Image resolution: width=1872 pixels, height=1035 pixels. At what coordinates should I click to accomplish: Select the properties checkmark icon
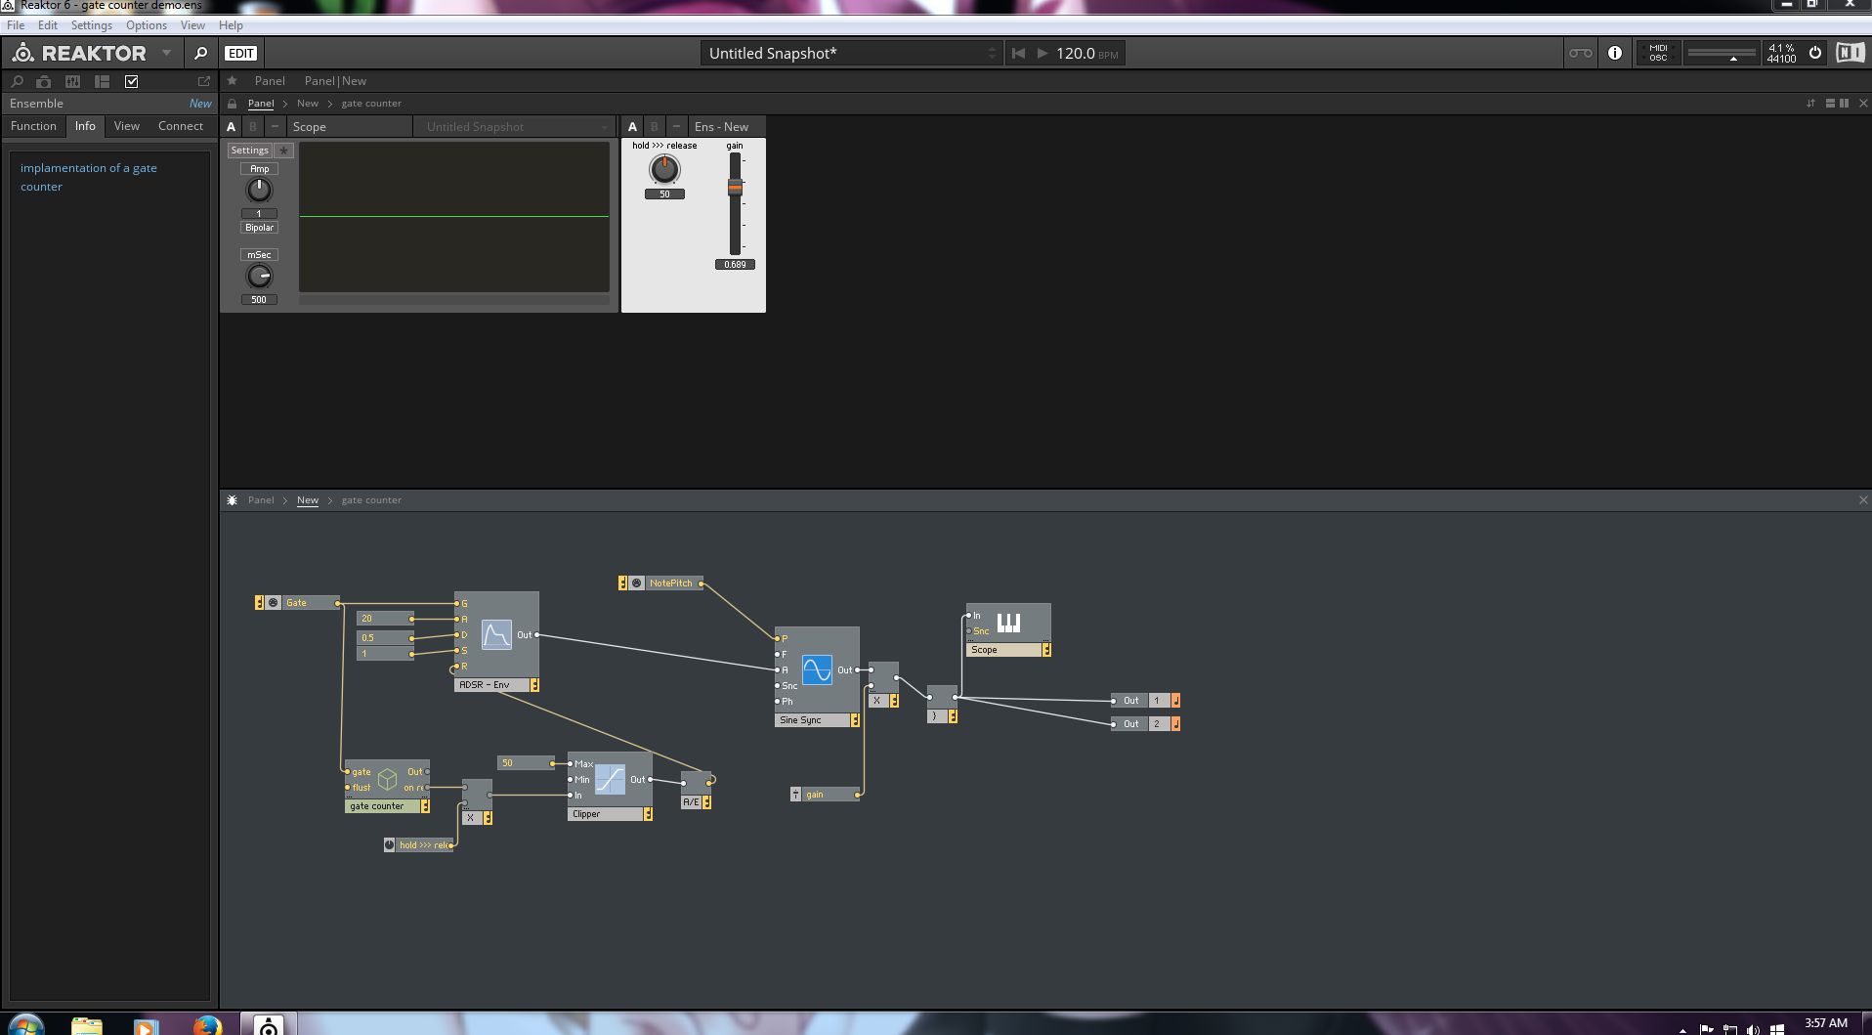pyautogui.click(x=132, y=81)
